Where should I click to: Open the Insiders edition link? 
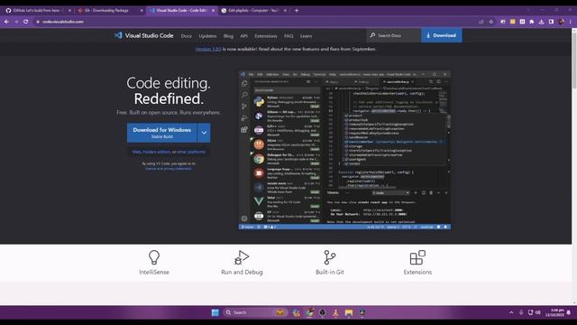coord(156,152)
